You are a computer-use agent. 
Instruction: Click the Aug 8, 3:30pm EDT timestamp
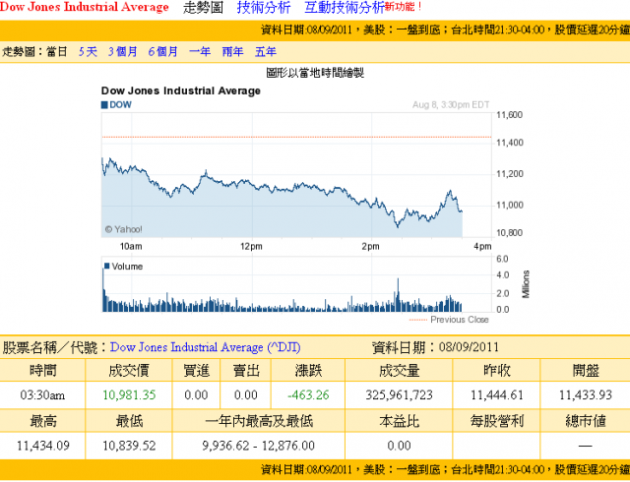(451, 105)
